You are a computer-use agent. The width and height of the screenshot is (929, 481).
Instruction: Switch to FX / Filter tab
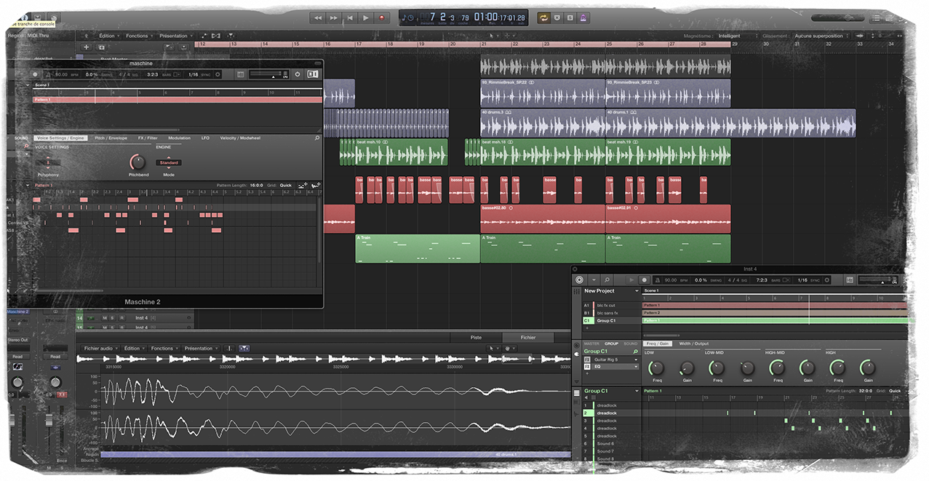pos(147,138)
